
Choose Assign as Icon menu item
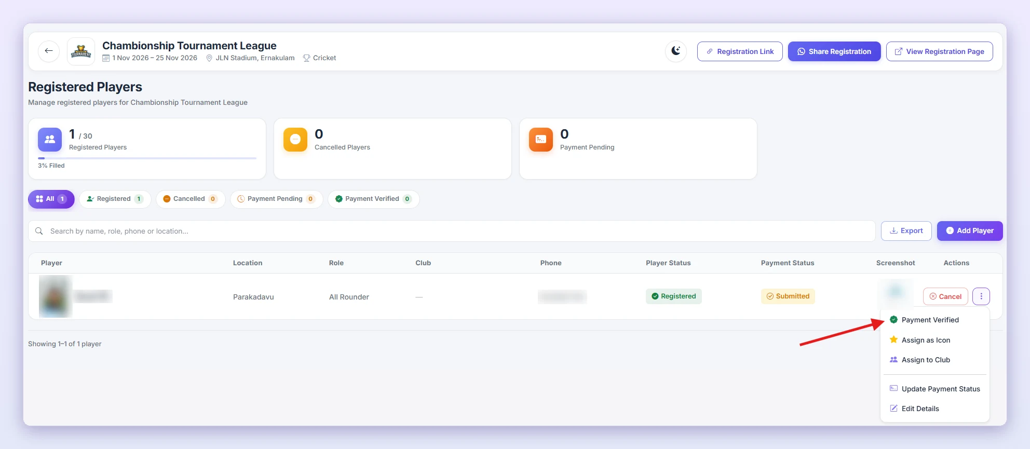pyautogui.click(x=934, y=340)
